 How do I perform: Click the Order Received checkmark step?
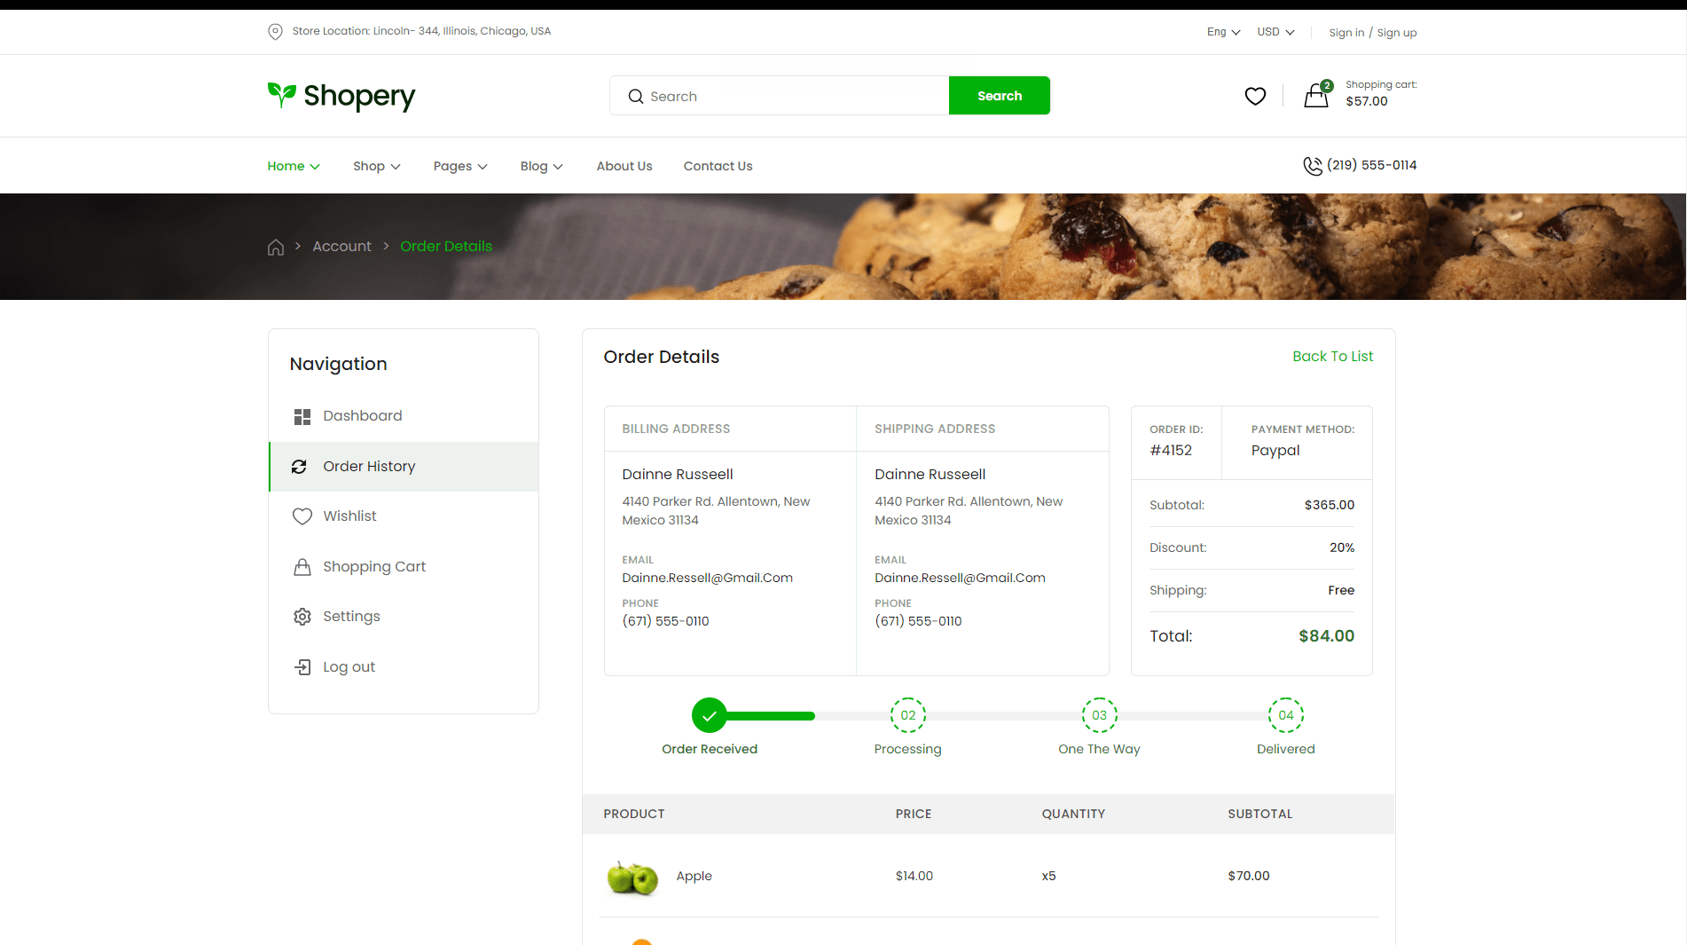(710, 715)
